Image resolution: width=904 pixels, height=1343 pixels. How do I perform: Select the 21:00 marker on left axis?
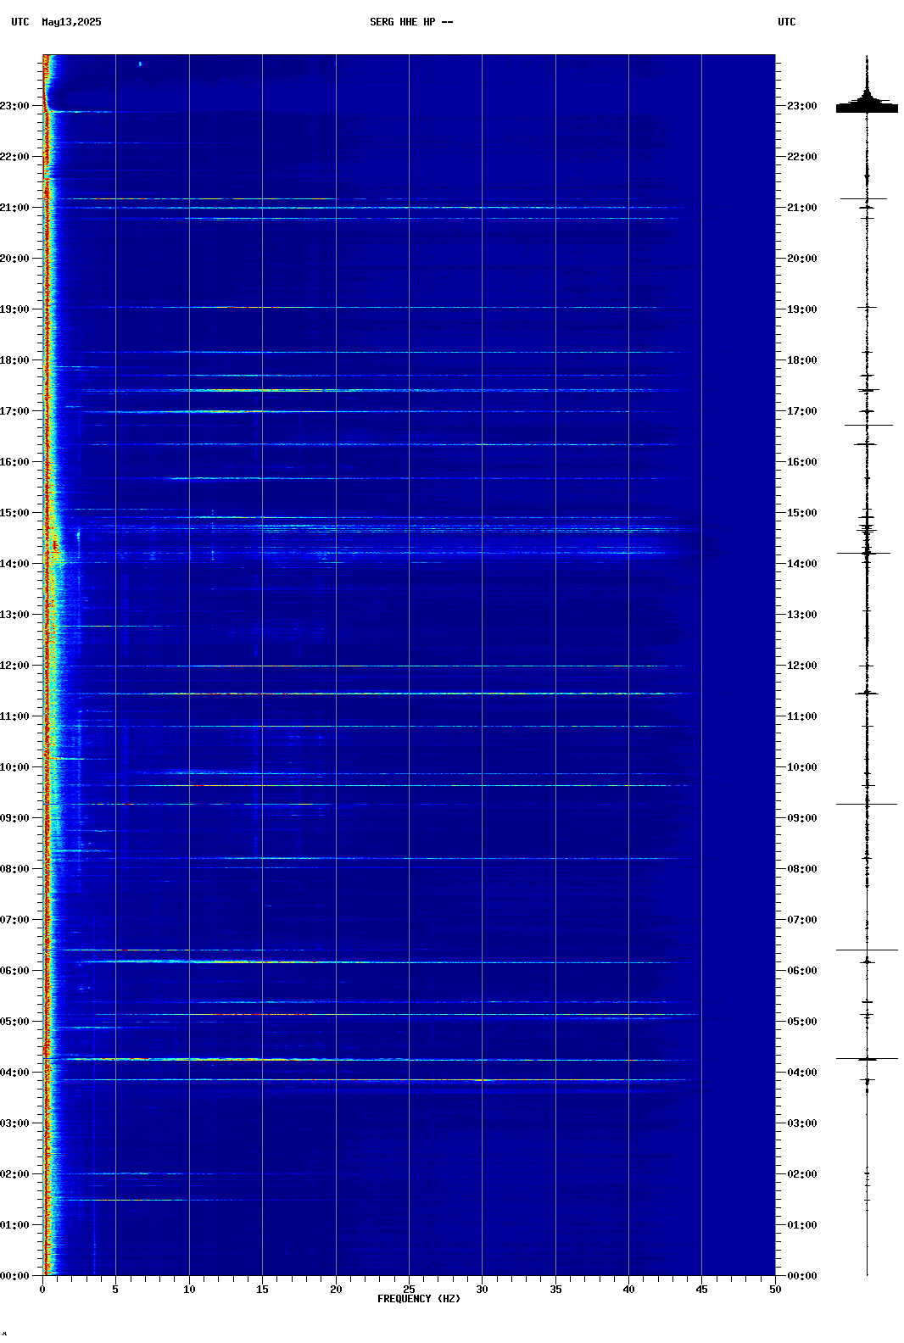coord(14,208)
